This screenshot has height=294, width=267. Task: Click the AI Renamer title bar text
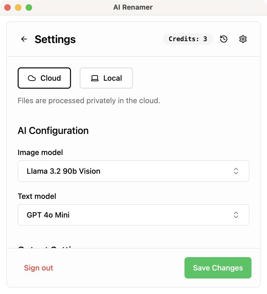133,7
